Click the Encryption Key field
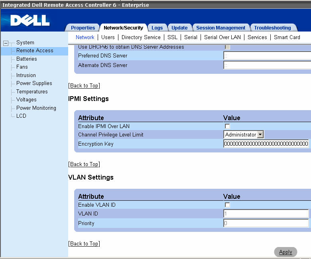The image size is (311, 259). [266, 144]
